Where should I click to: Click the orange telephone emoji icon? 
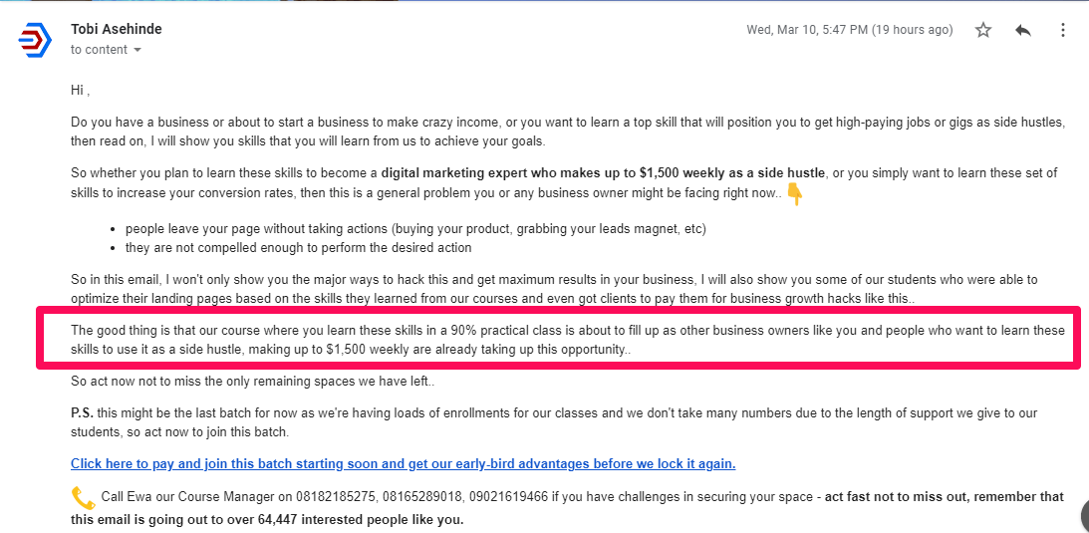83,497
